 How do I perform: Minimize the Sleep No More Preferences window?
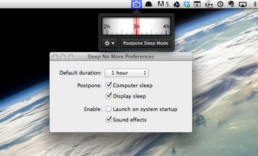(63, 57)
